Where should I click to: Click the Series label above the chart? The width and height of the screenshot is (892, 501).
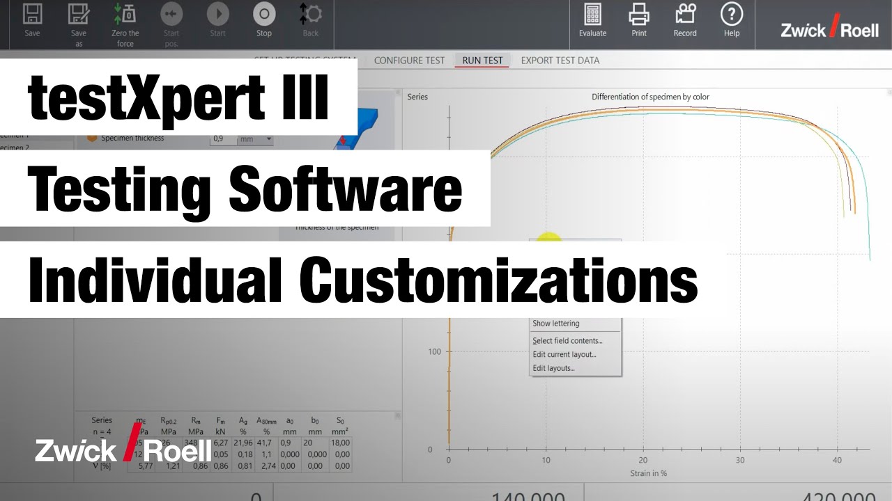[x=417, y=97]
